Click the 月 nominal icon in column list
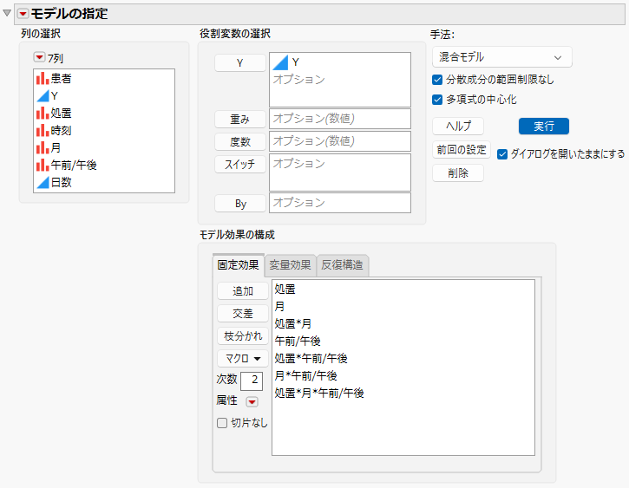This screenshot has height=488, width=629. [43, 148]
